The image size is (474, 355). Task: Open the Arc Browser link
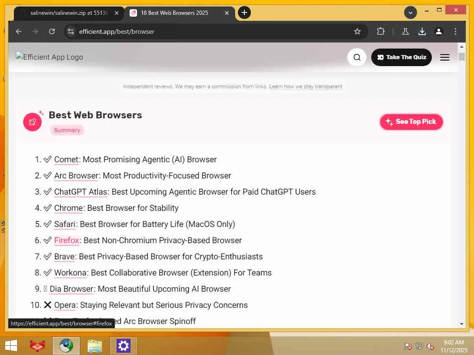76,176
